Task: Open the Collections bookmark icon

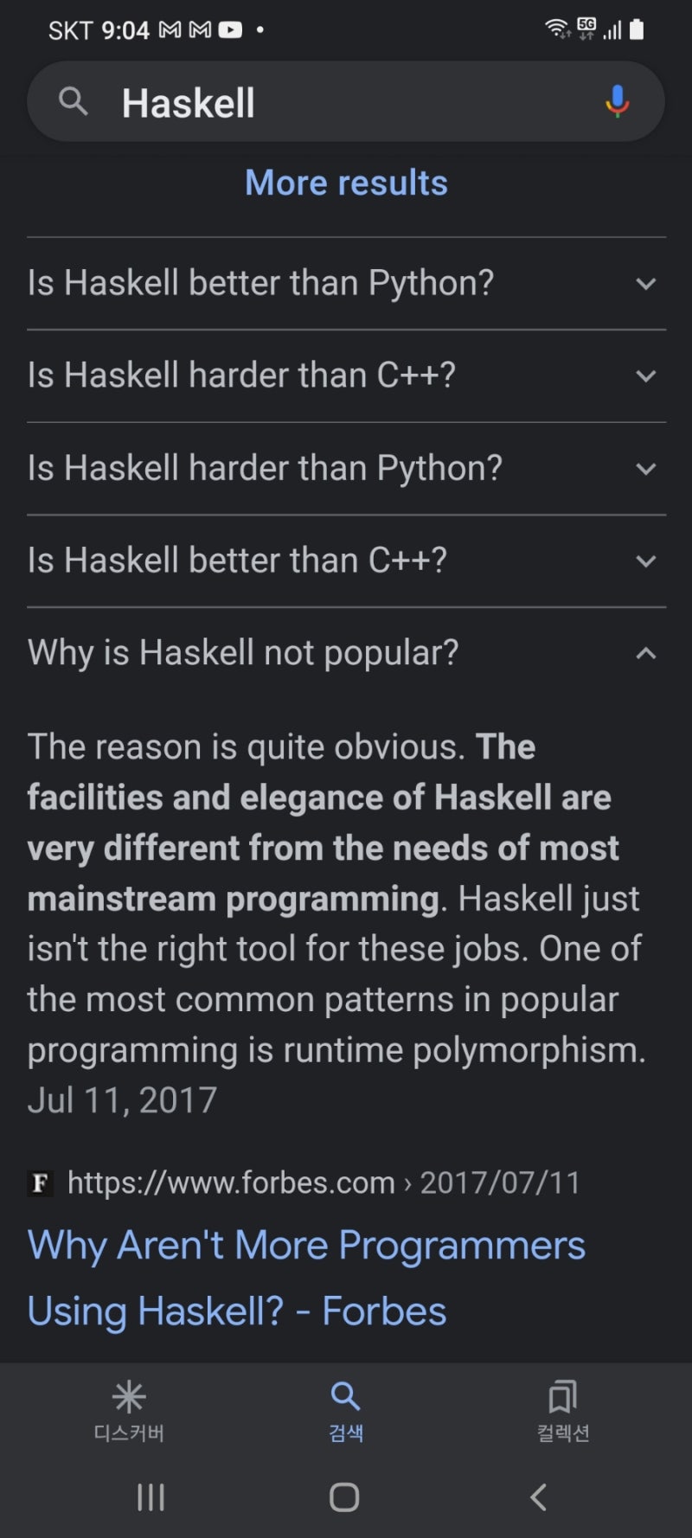Action: click(x=562, y=1397)
